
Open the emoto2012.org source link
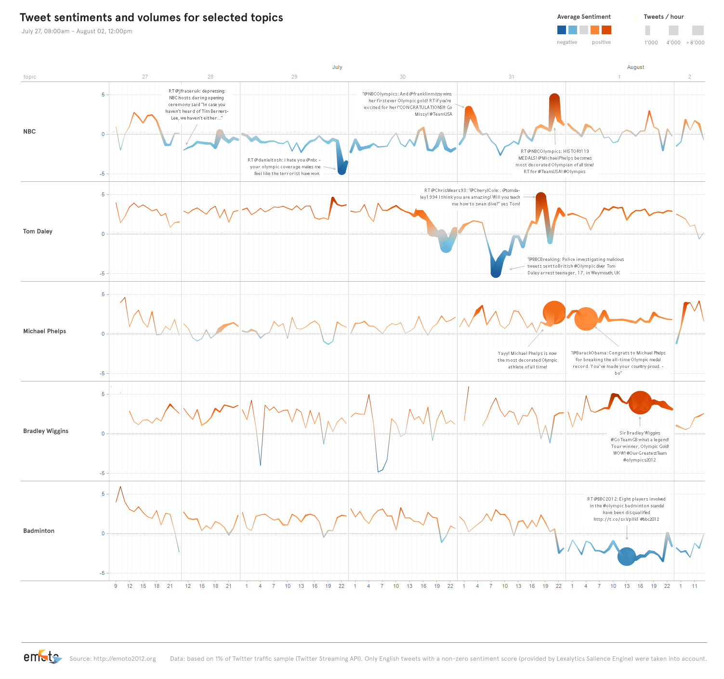click(x=124, y=659)
